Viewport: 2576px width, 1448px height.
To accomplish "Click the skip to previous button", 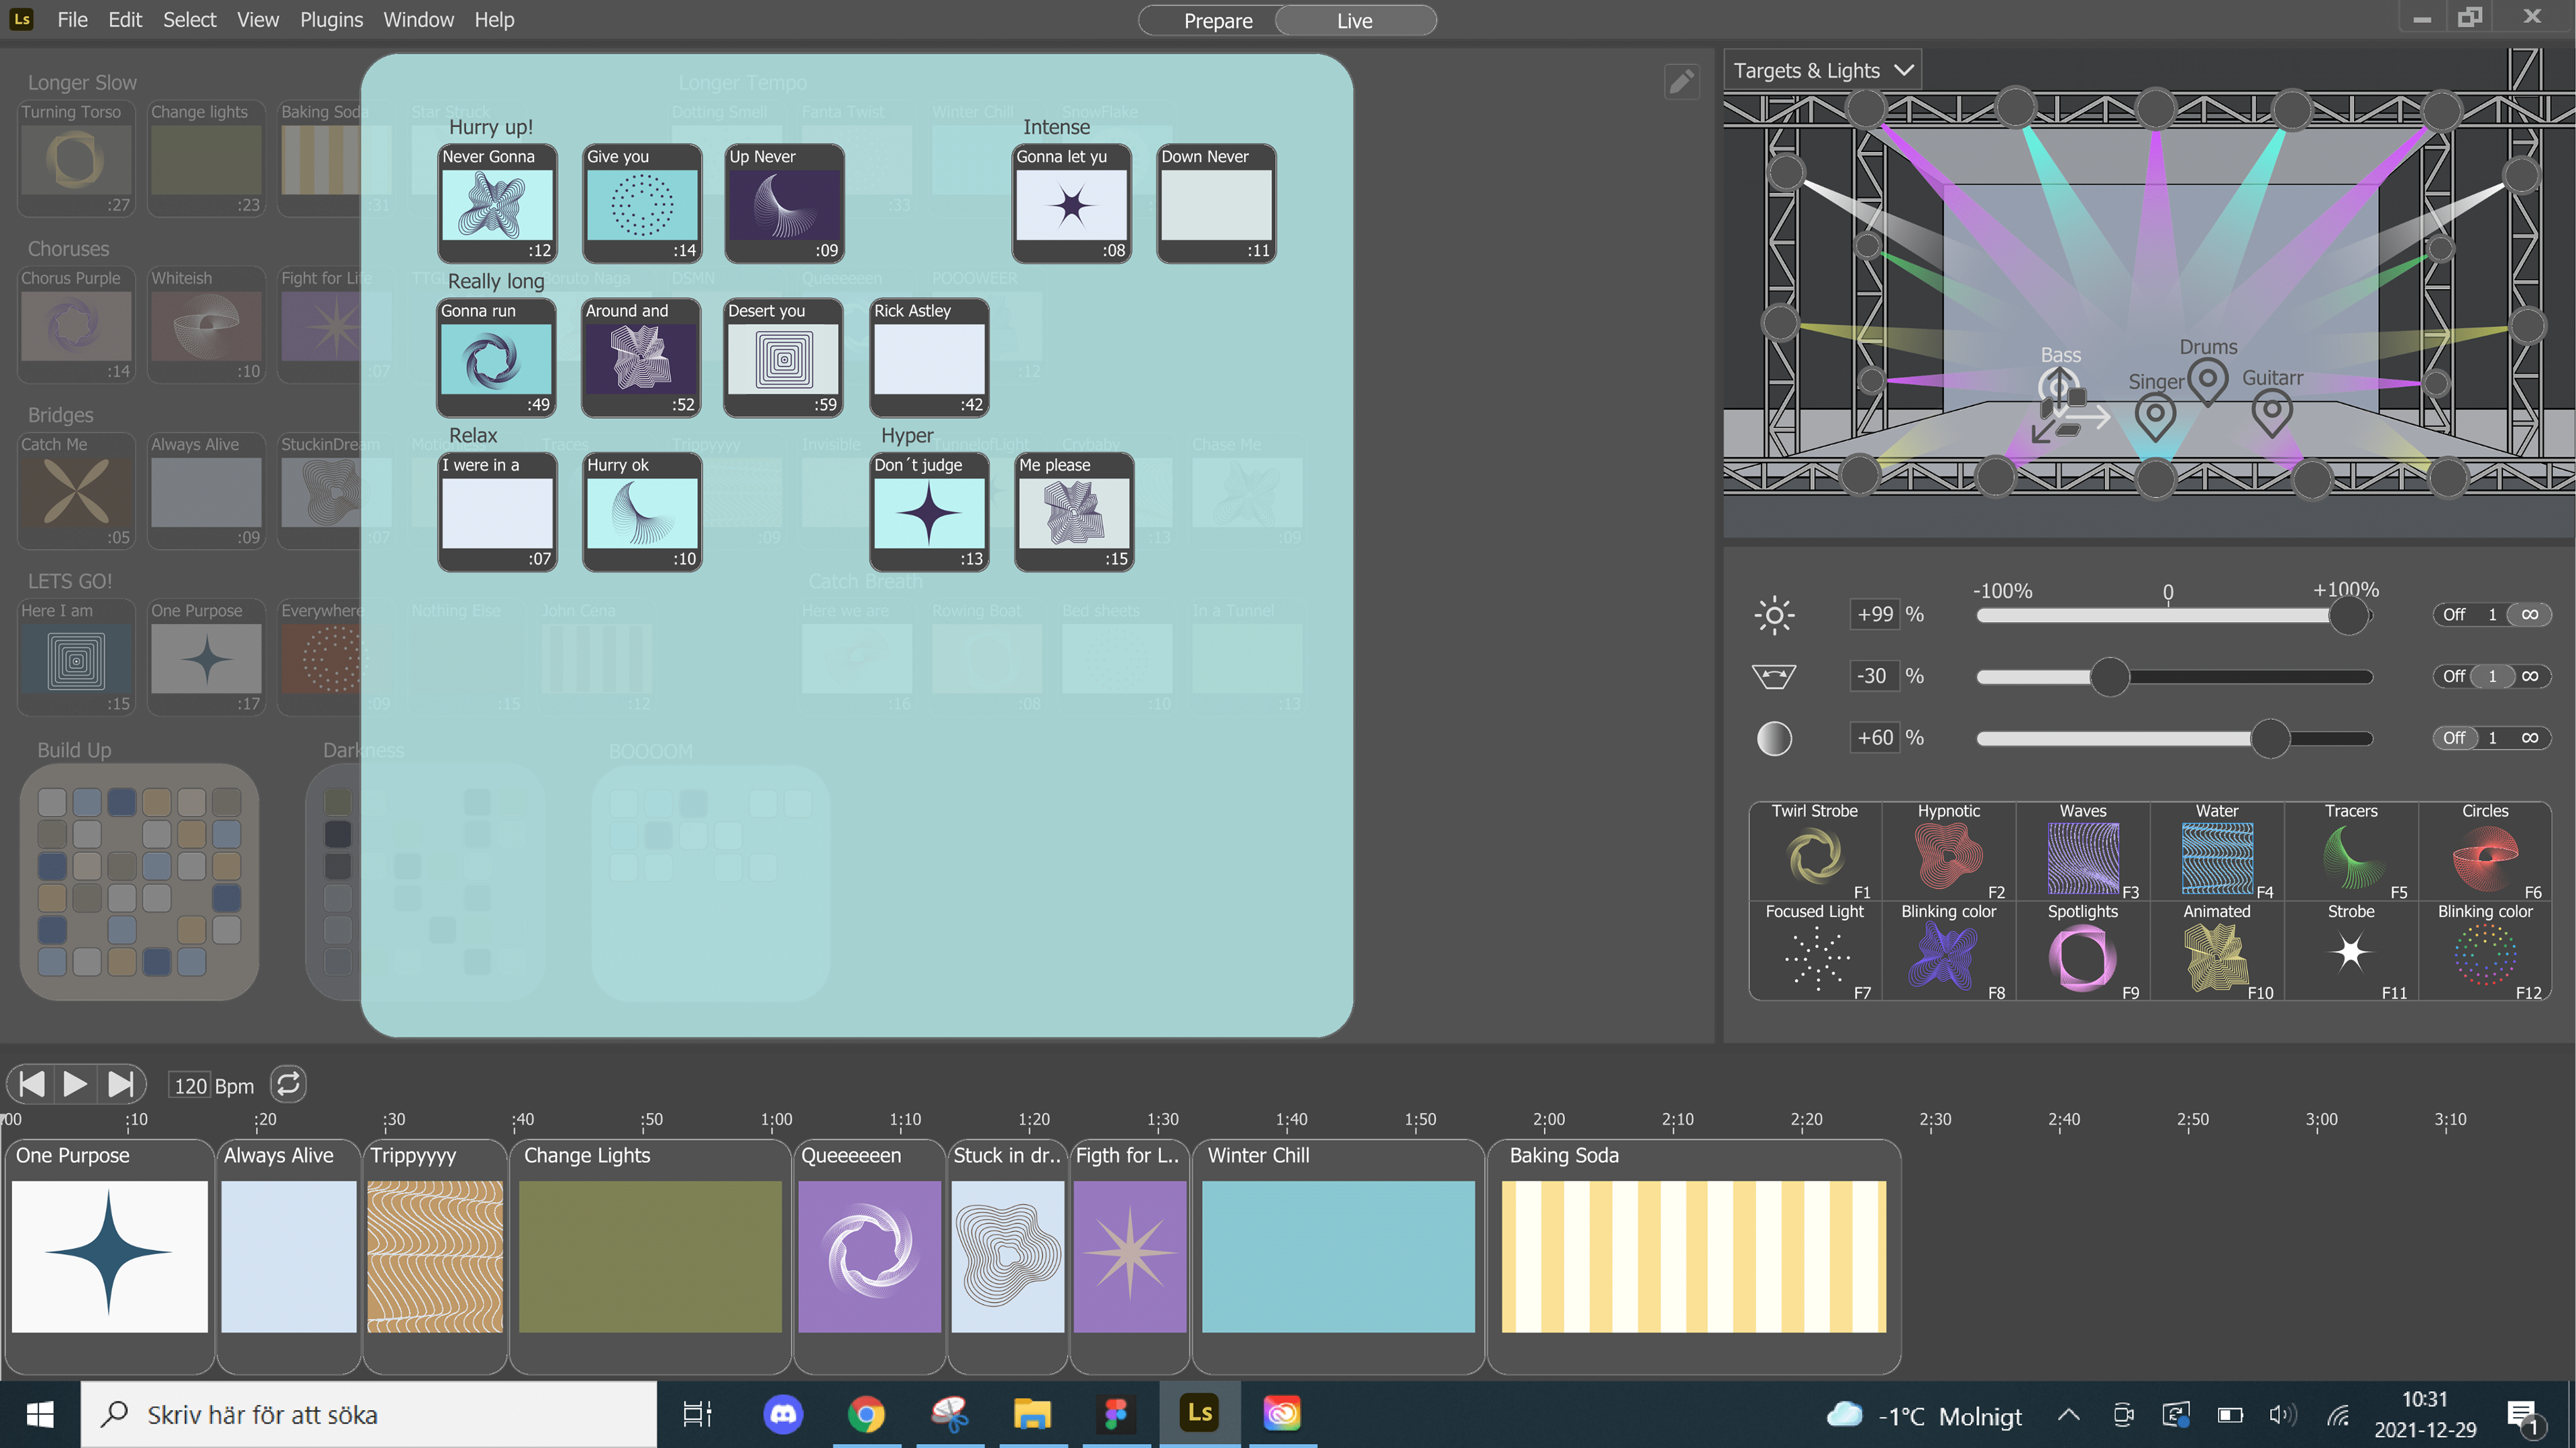I will click(31, 1084).
